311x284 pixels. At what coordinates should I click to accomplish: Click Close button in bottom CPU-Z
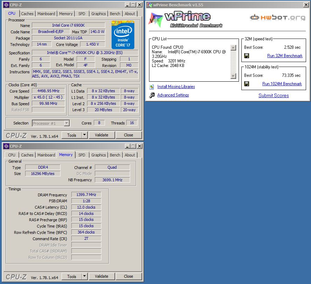coord(128,276)
